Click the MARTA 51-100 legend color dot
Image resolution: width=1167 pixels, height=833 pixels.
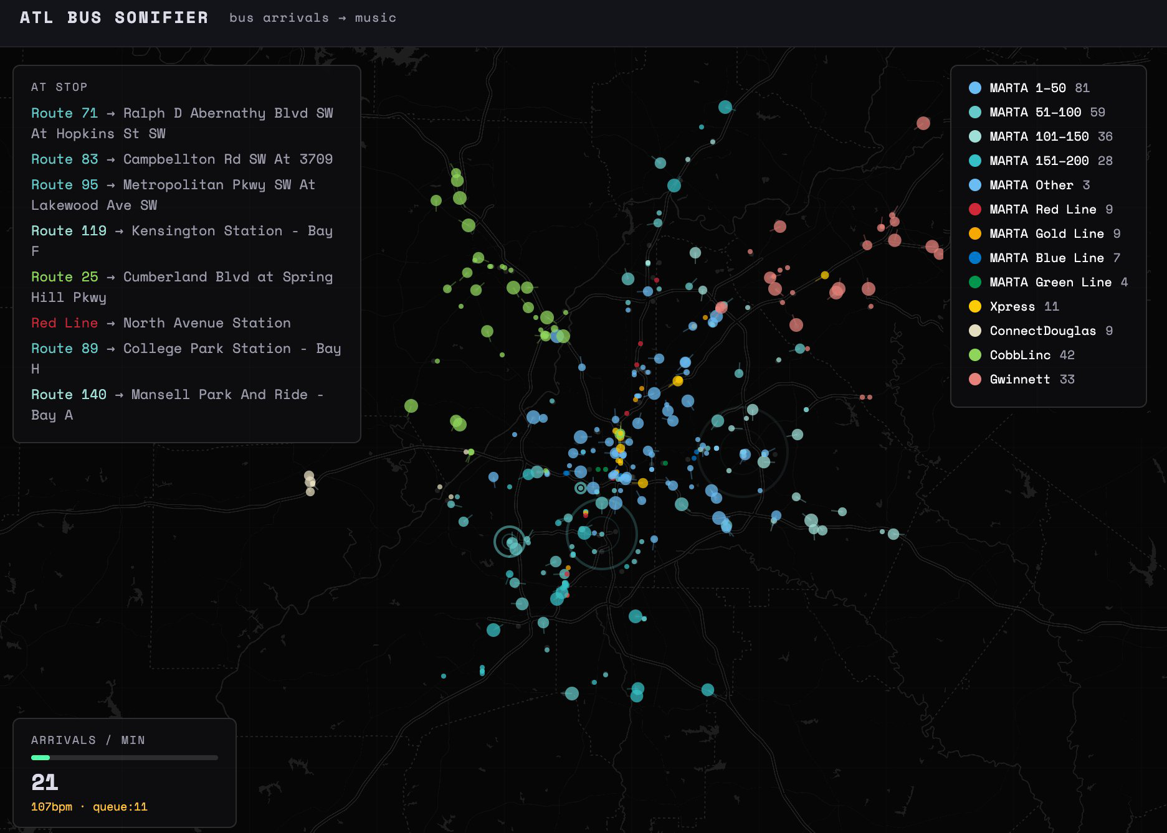pos(975,112)
